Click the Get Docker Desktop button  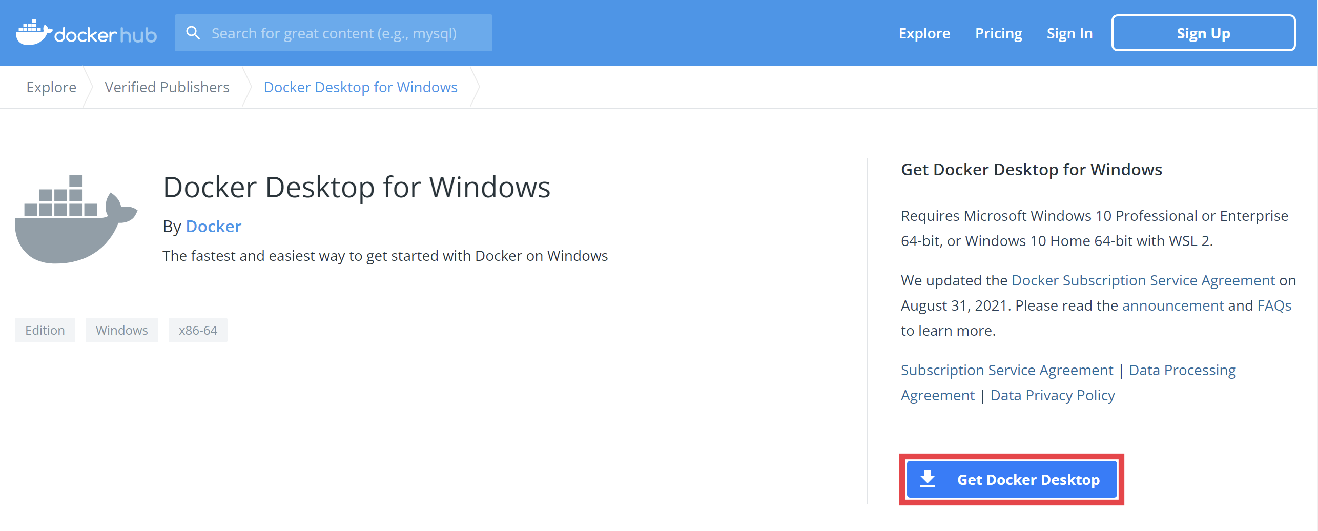tap(1012, 479)
